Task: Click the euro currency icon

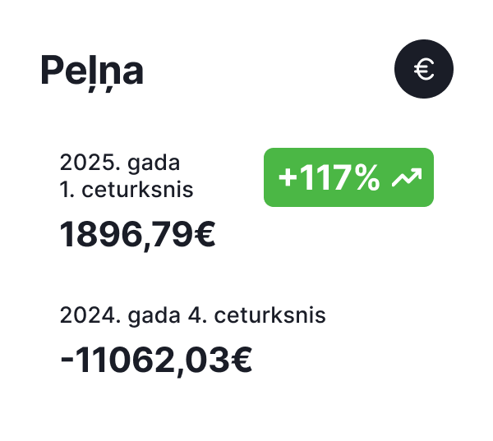Action: pyautogui.click(x=424, y=69)
